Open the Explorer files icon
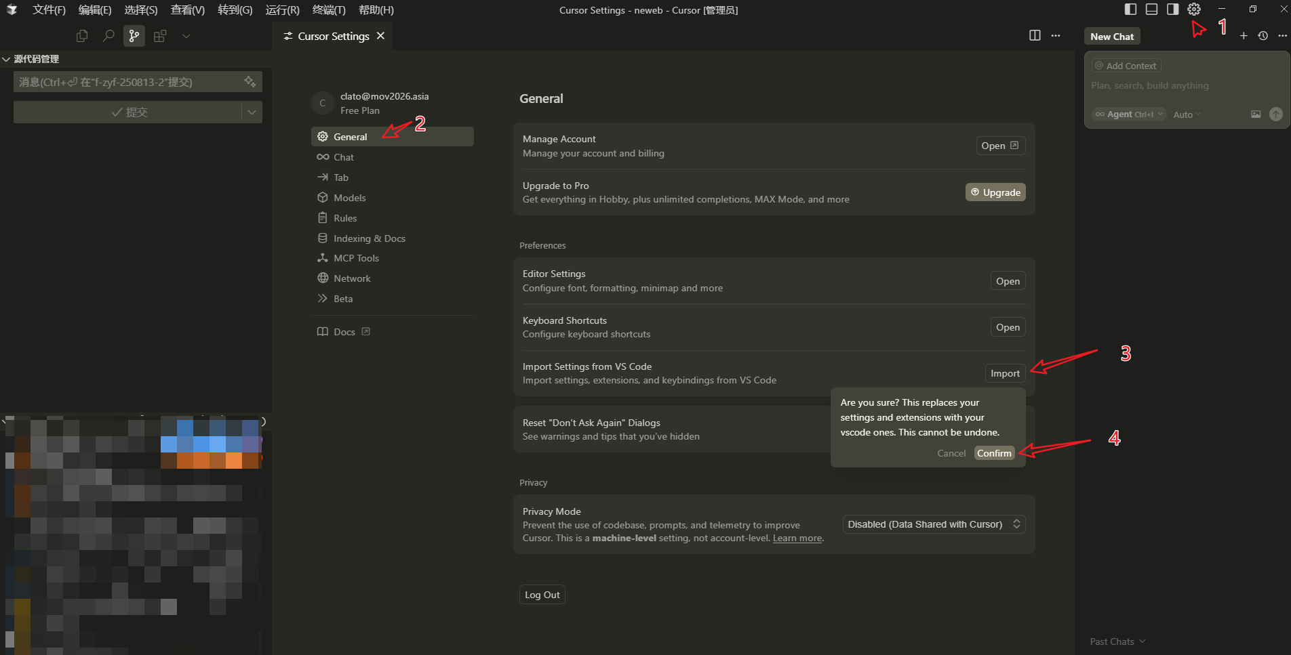The image size is (1291, 655). [82, 36]
